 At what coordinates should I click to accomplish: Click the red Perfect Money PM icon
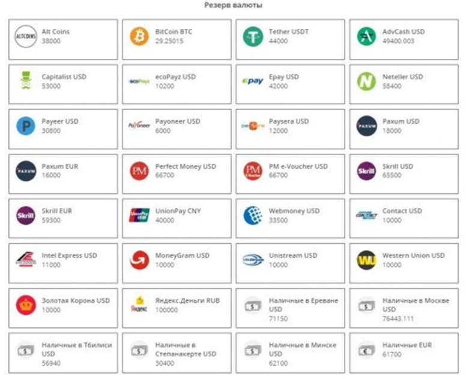coord(139,171)
